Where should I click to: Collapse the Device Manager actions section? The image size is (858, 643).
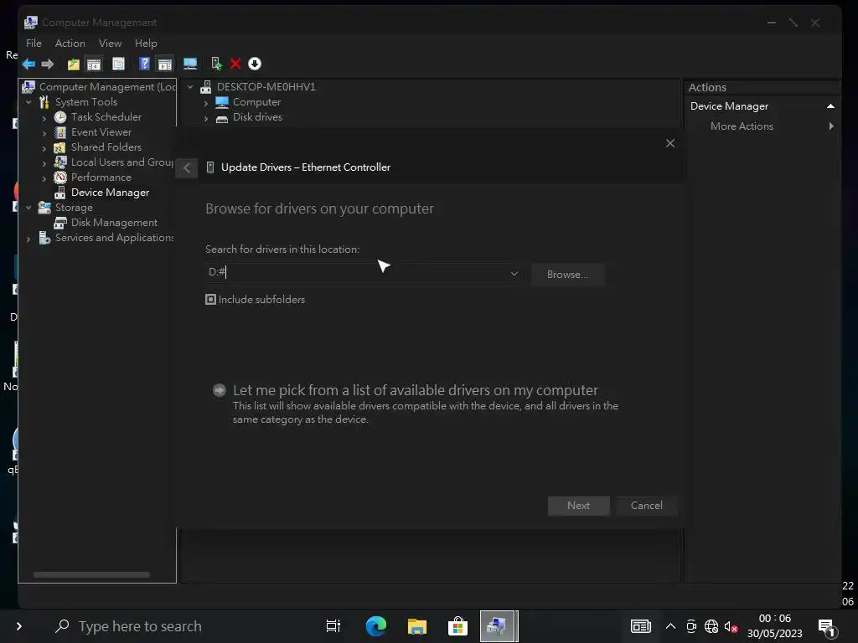(x=830, y=106)
